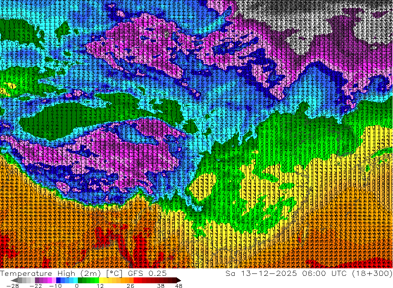Click the '[°C]' unit label

[x=114, y=273]
